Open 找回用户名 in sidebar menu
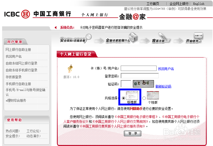213x146 pixels. pyautogui.click(x=14, y=56)
